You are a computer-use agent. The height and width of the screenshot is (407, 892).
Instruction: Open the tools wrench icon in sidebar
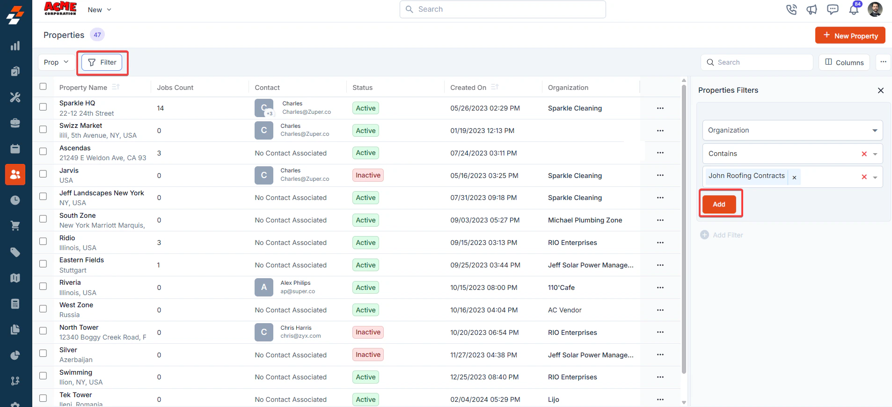pyautogui.click(x=15, y=97)
